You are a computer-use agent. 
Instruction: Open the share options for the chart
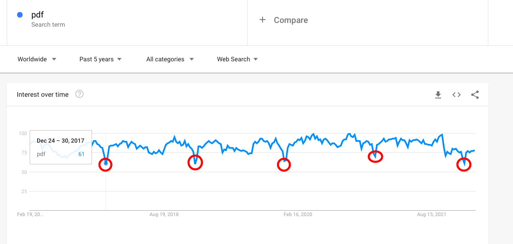(475, 95)
